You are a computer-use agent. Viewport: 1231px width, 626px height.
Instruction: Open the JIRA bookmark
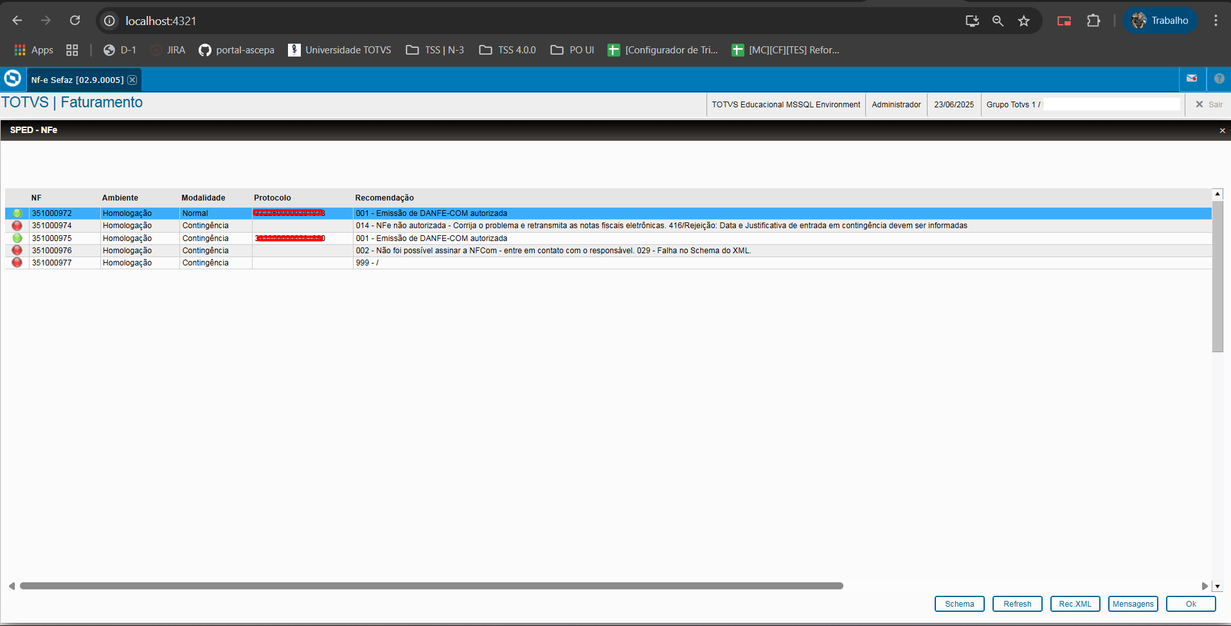tap(168, 50)
